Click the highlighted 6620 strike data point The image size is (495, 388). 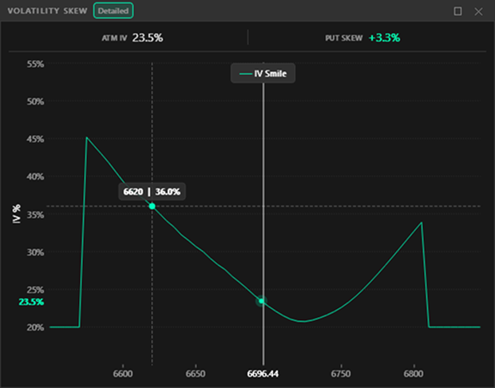tap(152, 206)
